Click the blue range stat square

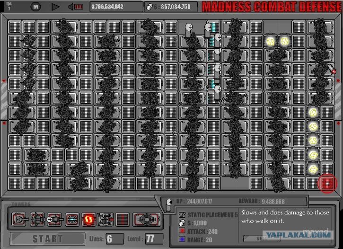[182, 239]
